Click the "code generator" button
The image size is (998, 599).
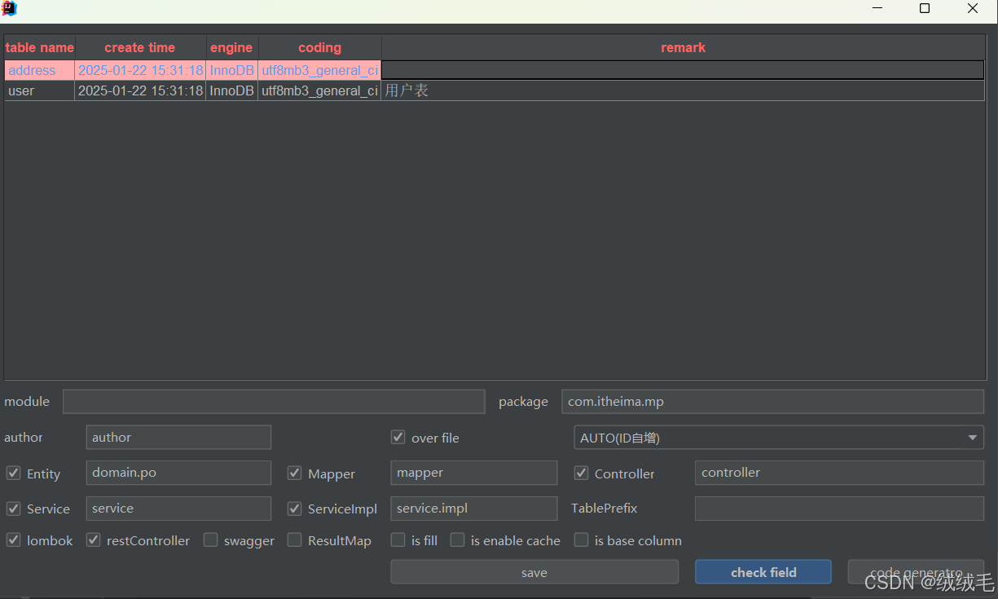916,571
